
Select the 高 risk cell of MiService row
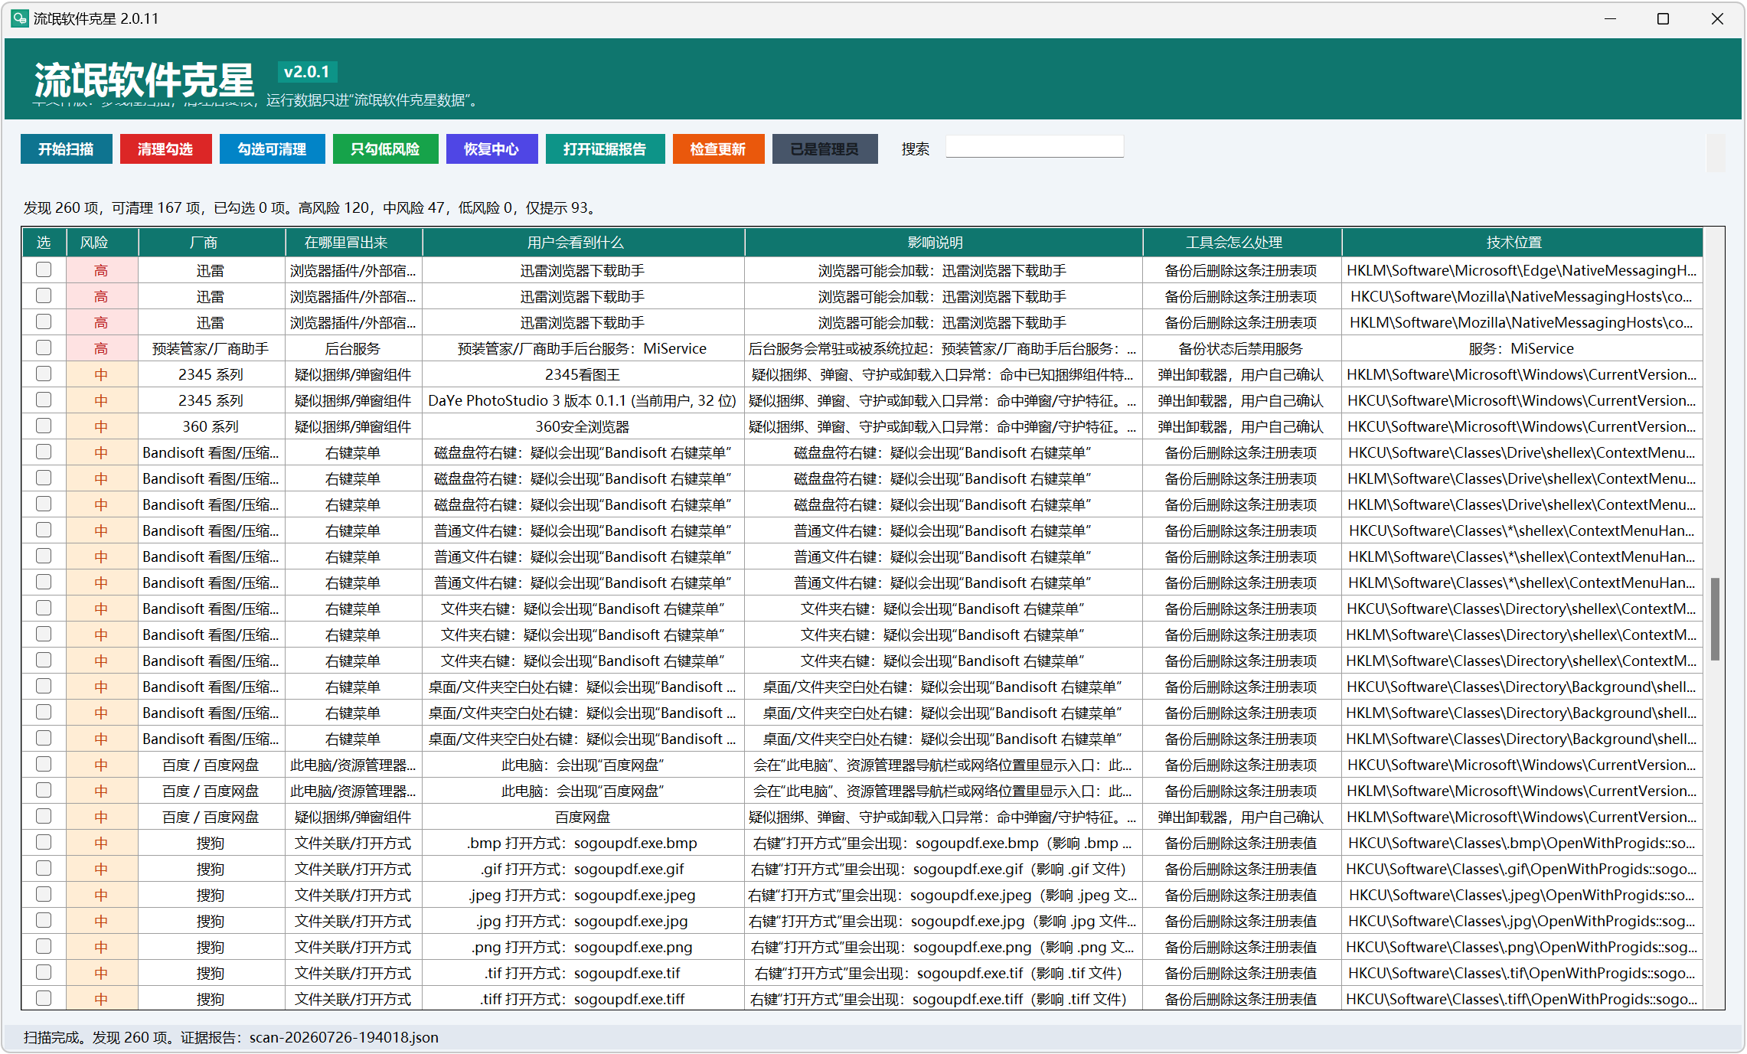102,348
